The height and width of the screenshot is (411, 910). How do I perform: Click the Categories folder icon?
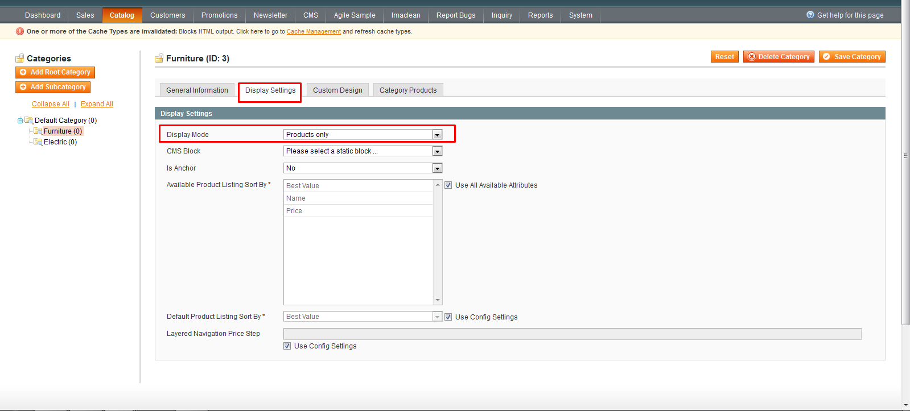(x=20, y=58)
